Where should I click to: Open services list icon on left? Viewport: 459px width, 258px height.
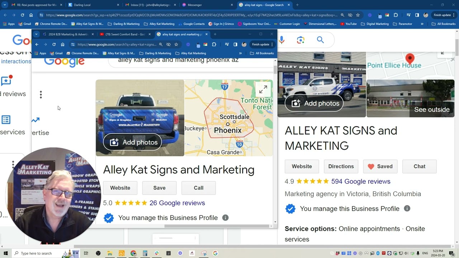[x=6, y=120]
